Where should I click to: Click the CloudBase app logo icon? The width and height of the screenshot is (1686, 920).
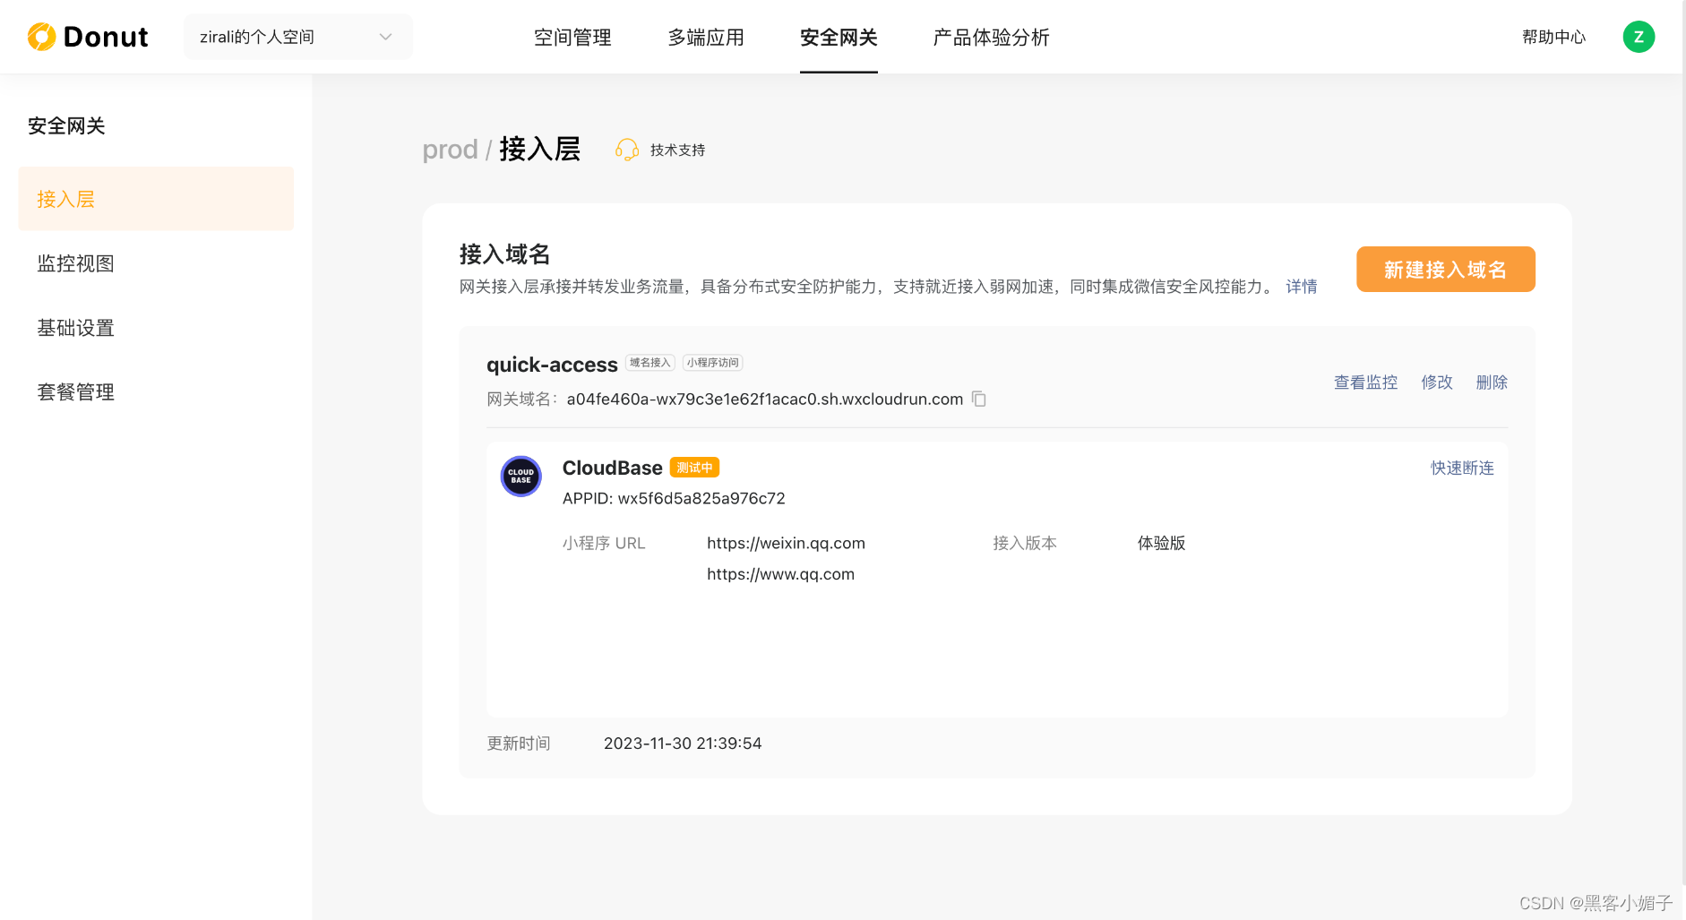(520, 476)
